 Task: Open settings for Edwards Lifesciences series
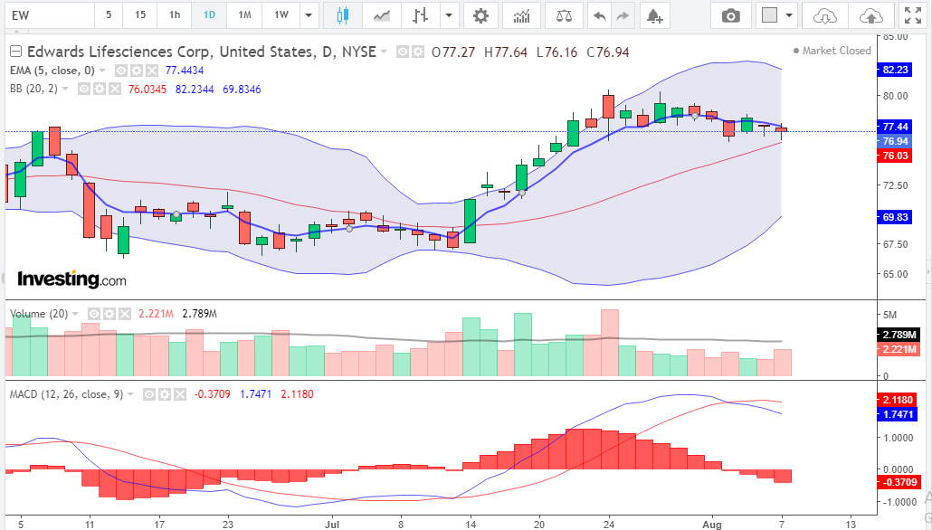coord(418,52)
